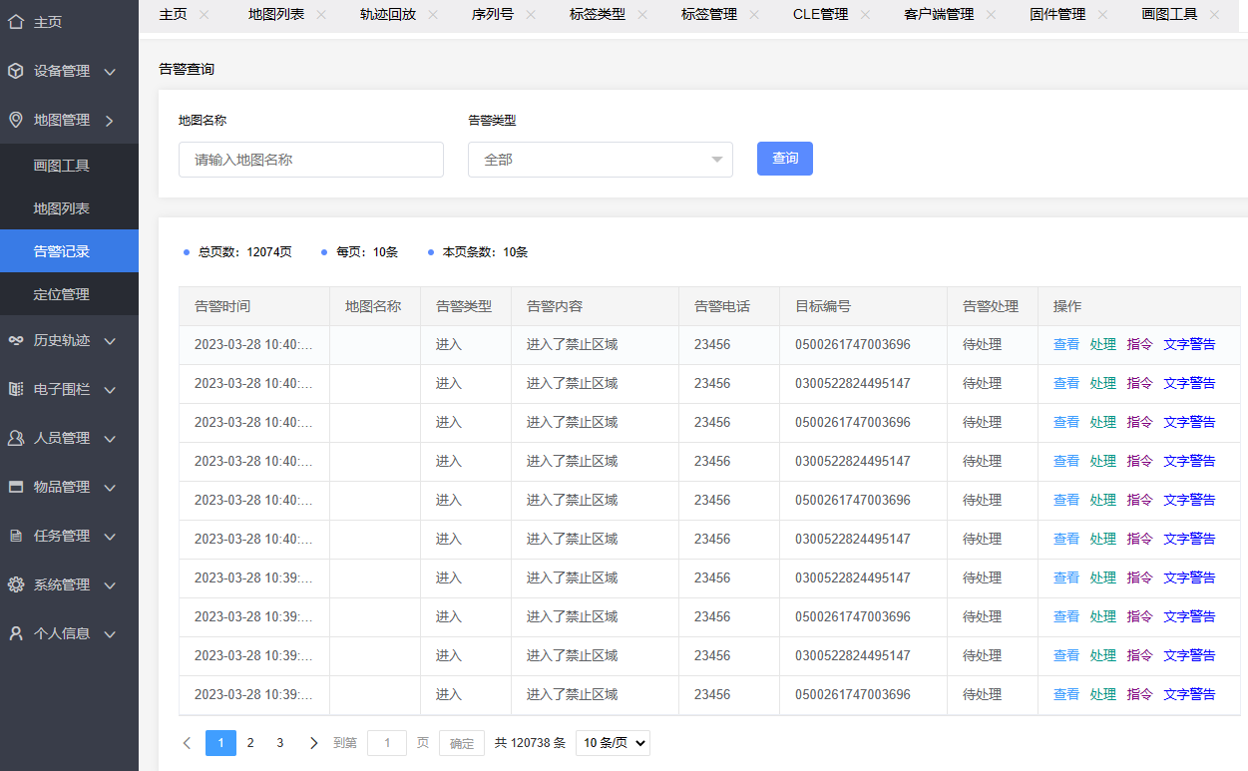Click the history track icon
The image size is (1248, 771).
[x=16, y=340]
